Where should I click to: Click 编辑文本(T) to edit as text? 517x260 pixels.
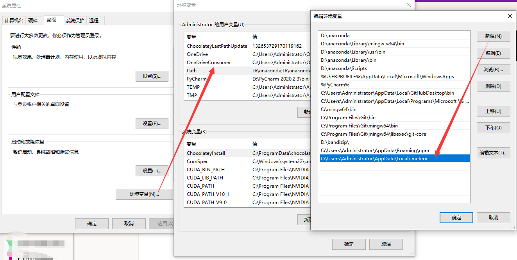(x=493, y=152)
